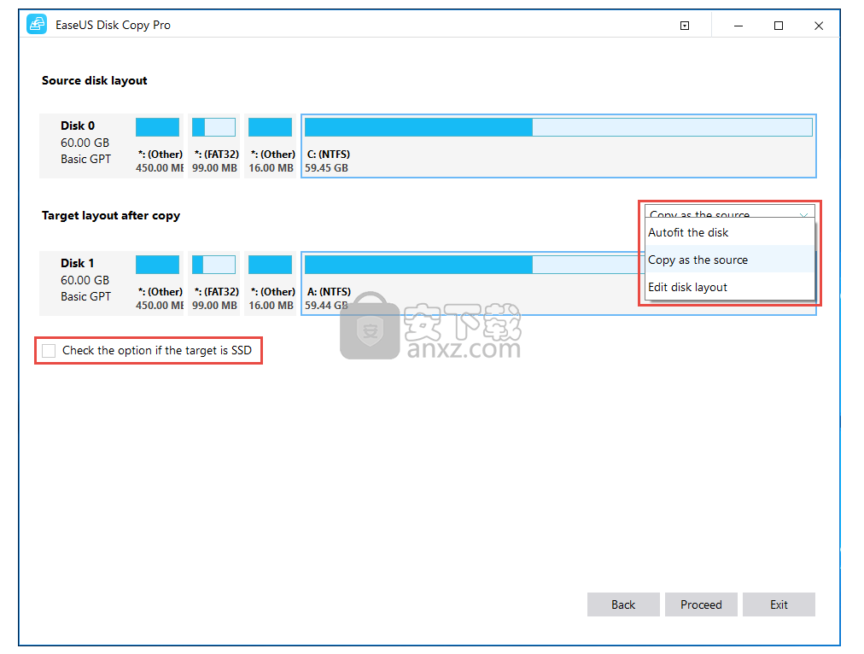864x654 pixels.
Task: Close the EaseUS Disk Copy Pro window
Action: tap(819, 26)
